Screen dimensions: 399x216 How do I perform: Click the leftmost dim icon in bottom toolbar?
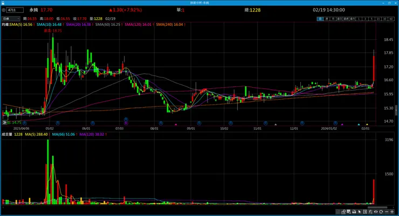click(x=338, y=212)
